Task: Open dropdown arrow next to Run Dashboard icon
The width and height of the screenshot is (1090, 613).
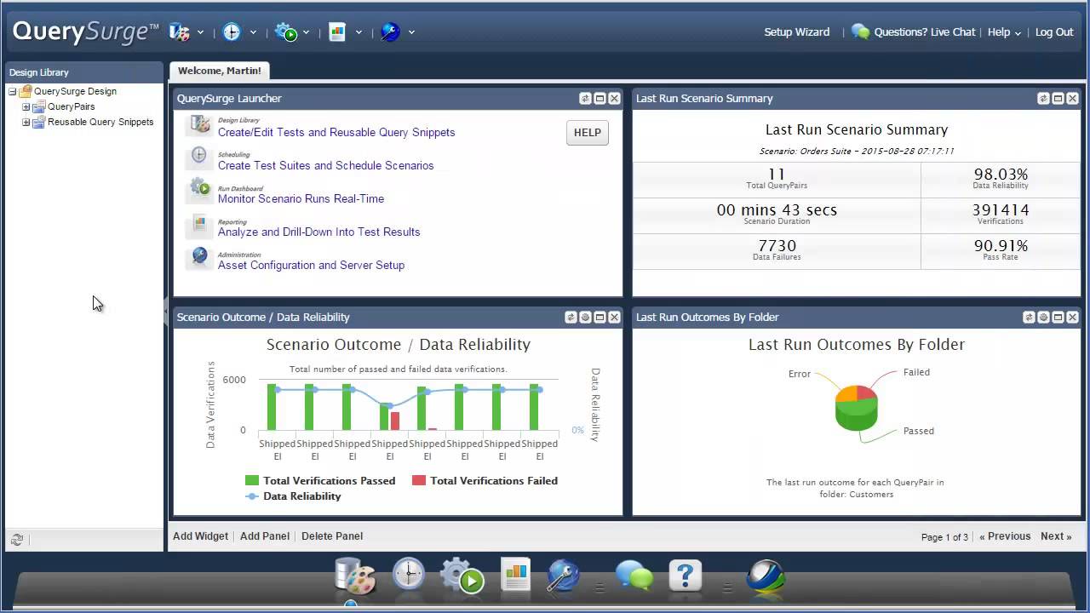Action: (306, 32)
